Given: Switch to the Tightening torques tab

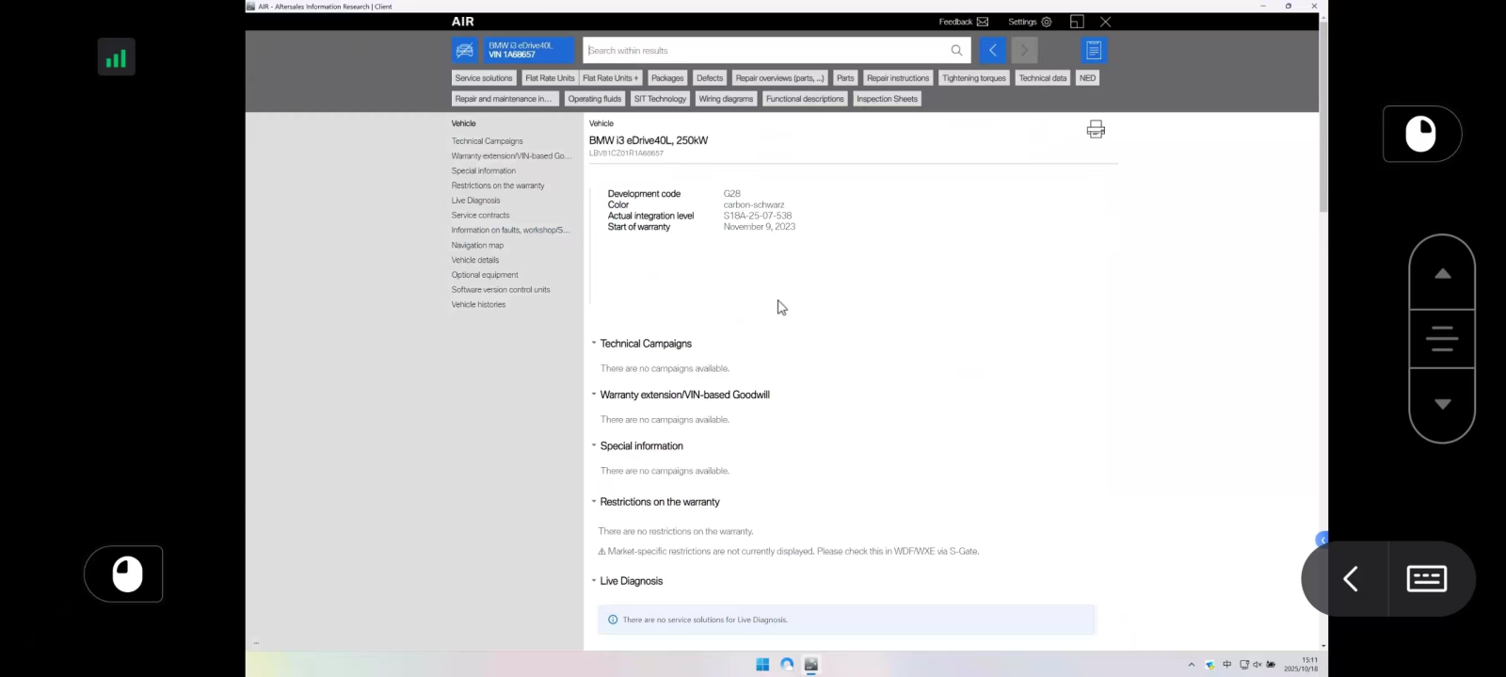Looking at the screenshot, I should tap(973, 78).
